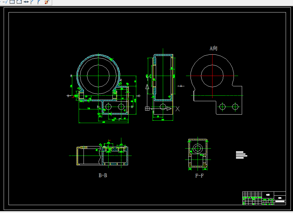
Task: Click the 'X' axis label
Action: [177, 109]
